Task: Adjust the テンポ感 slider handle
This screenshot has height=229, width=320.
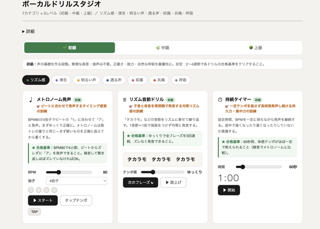Action: coord(153,172)
